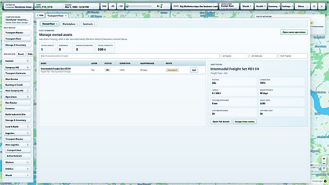Image resolution: width=329 pixels, height=185 pixels.
Task: Open Transport Routes under Next Moves
Action: (17, 33)
